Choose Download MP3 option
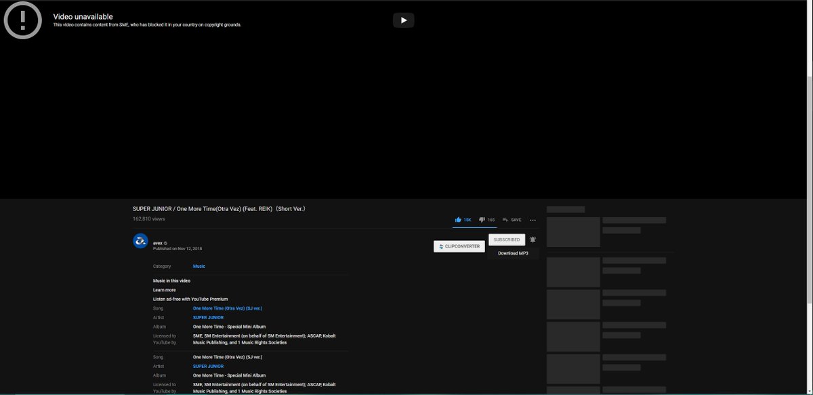 click(x=513, y=253)
